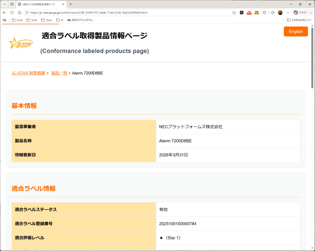Viewport: 315px width, 251px height.
Task: Open a new tab with the plus button
Action: [x=71, y=4]
